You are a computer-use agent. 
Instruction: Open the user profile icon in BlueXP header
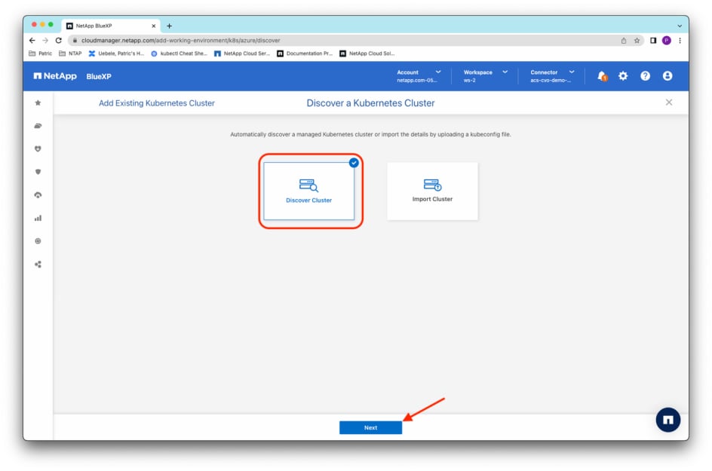[667, 76]
